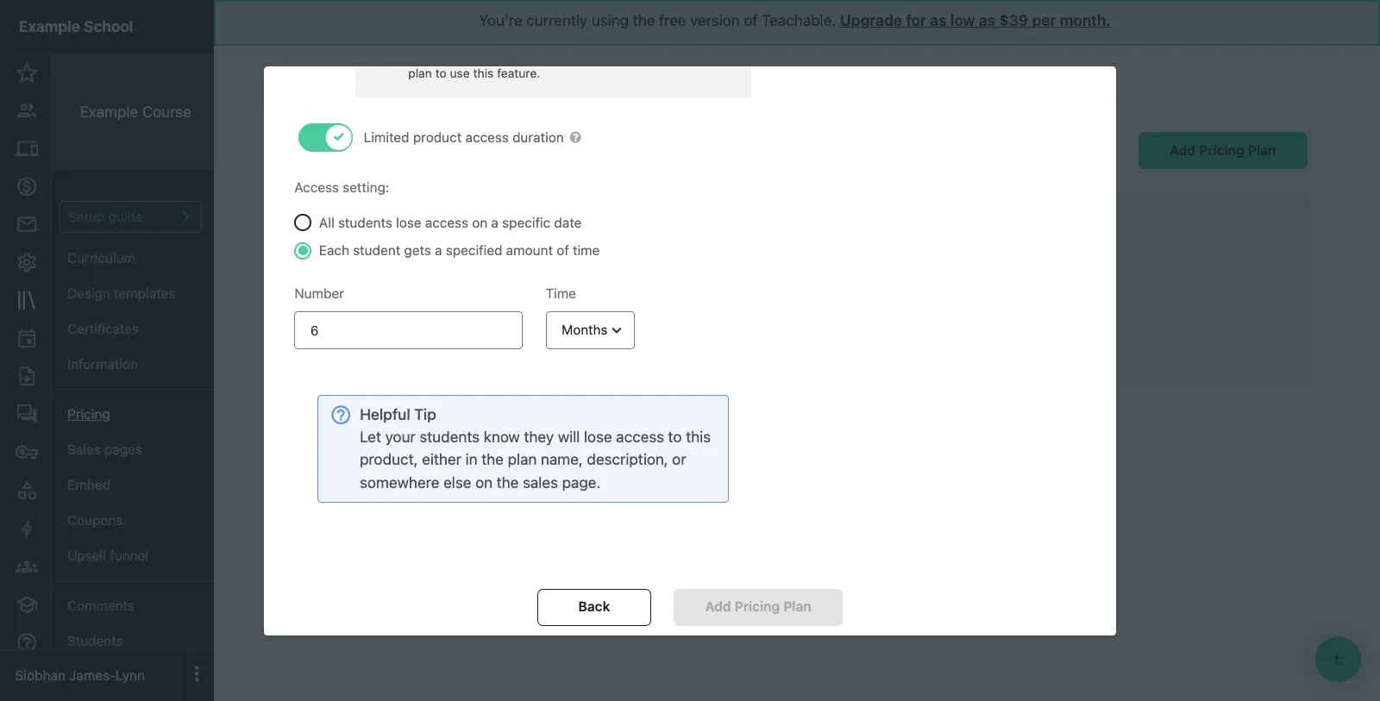
Task: Click the green Add Pricing Plan button behind the dialog
Action: pyautogui.click(x=1222, y=150)
